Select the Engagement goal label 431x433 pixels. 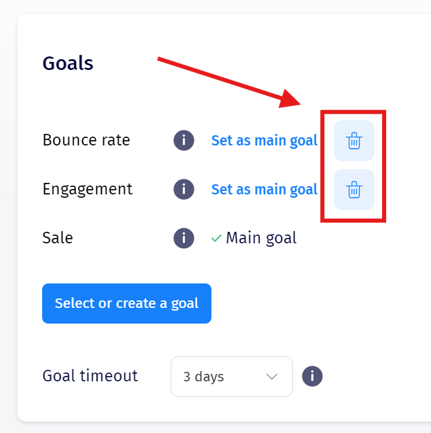point(87,189)
